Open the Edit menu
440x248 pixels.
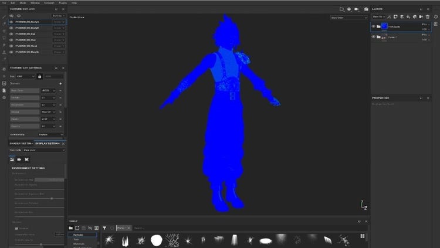13,3
